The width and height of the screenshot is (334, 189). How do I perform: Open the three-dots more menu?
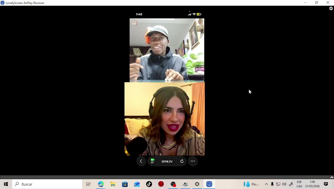193,161
